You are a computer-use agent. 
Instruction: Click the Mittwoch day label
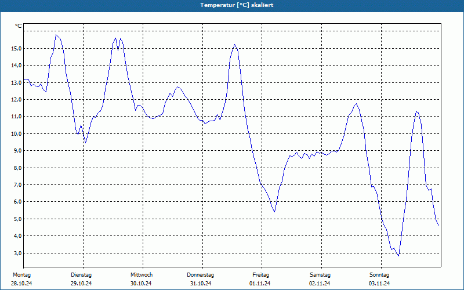pos(142,275)
